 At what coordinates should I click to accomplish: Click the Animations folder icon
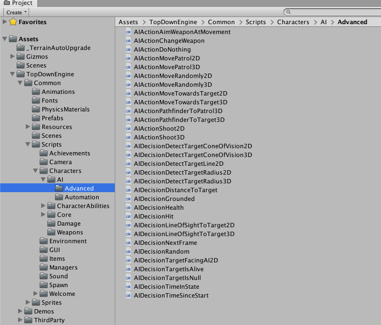click(36, 92)
